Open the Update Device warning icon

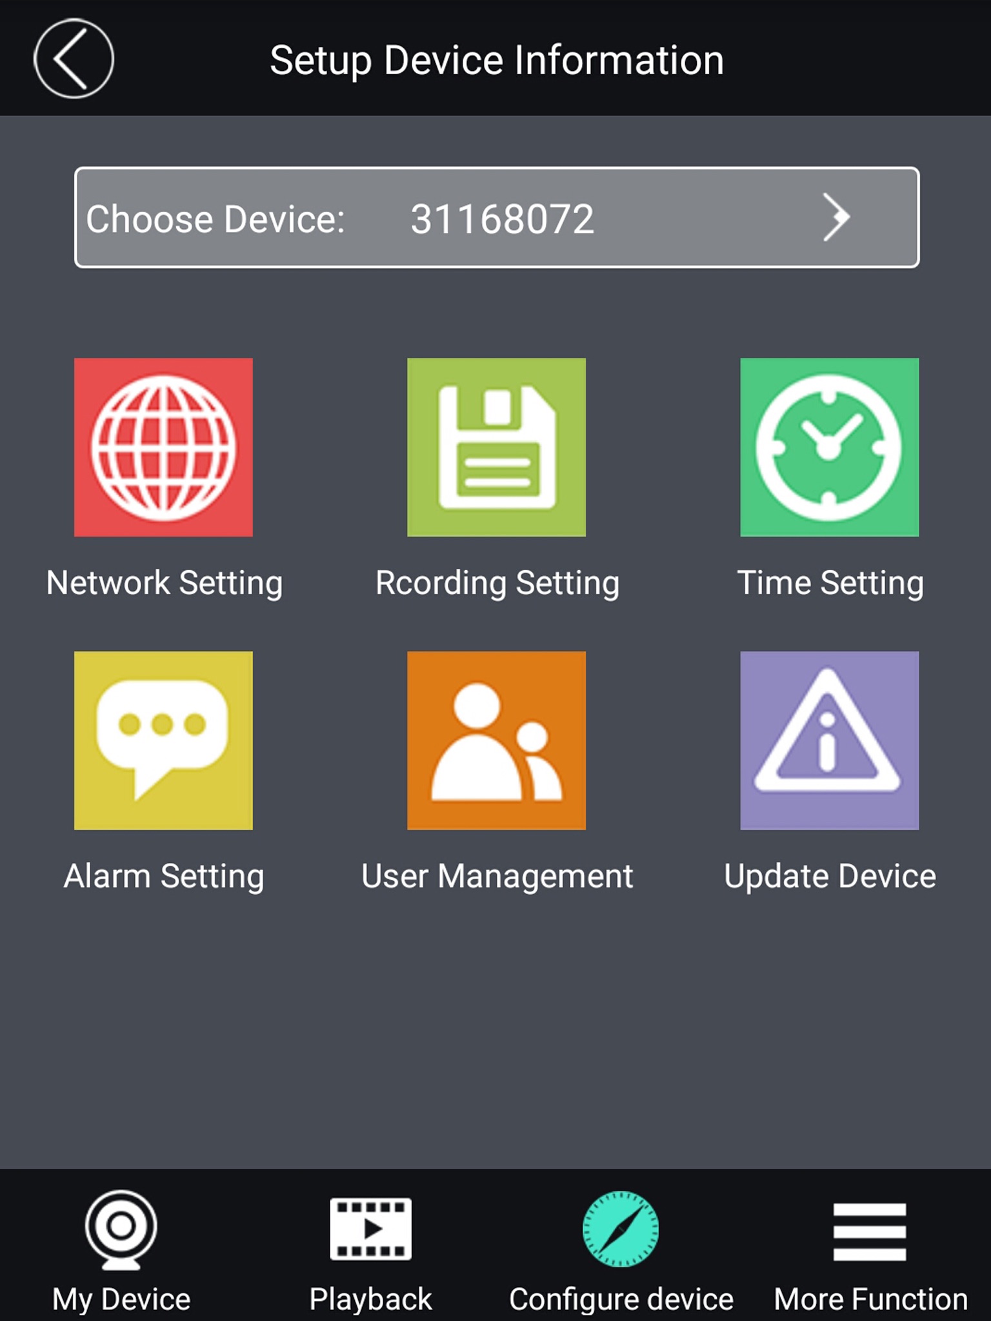[x=829, y=740]
